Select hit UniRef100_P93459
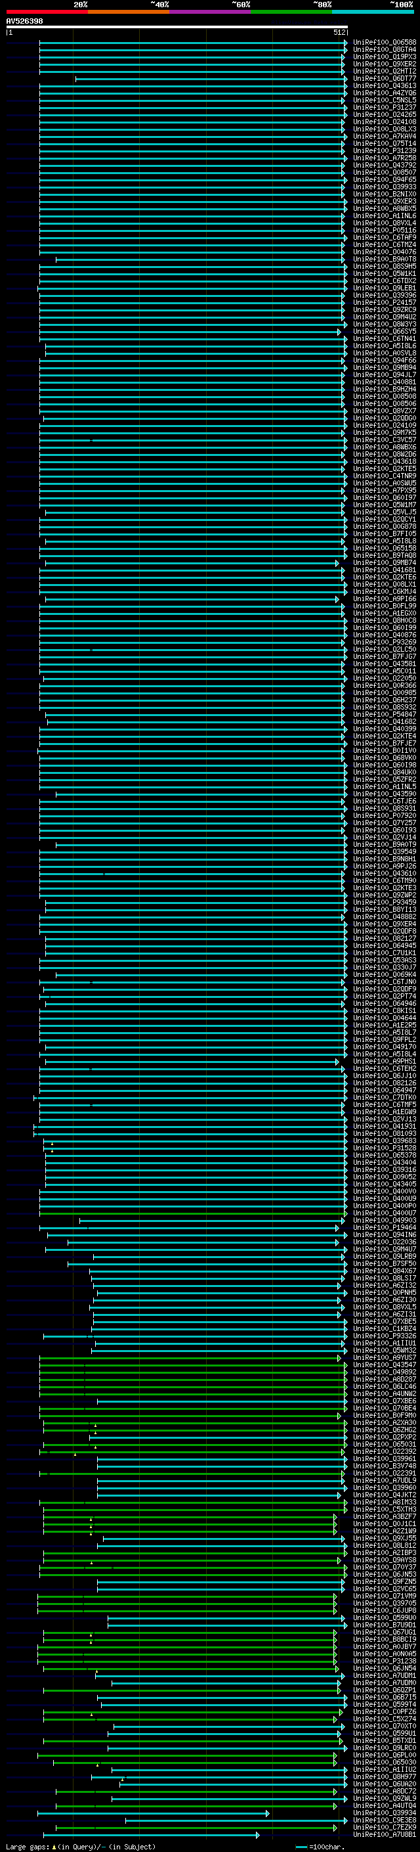 click(384, 902)
